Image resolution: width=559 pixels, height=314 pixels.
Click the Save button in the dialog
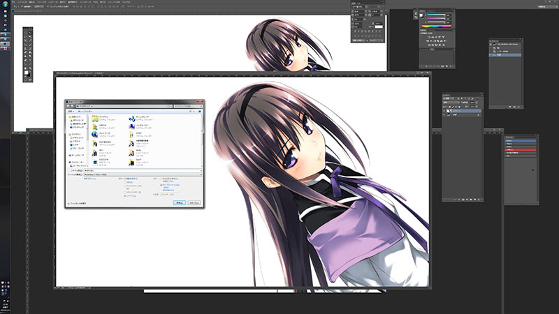tap(180, 202)
